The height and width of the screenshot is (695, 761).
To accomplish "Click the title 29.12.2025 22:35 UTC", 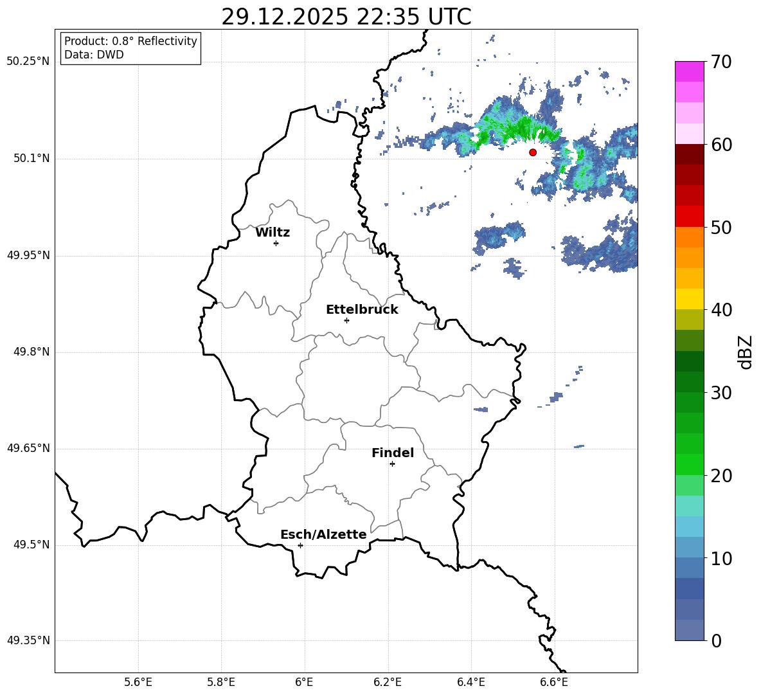I will pyautogui.click(x=346, y=17).
